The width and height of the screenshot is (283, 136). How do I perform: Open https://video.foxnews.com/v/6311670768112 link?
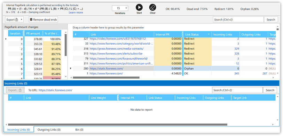point(118,39)
